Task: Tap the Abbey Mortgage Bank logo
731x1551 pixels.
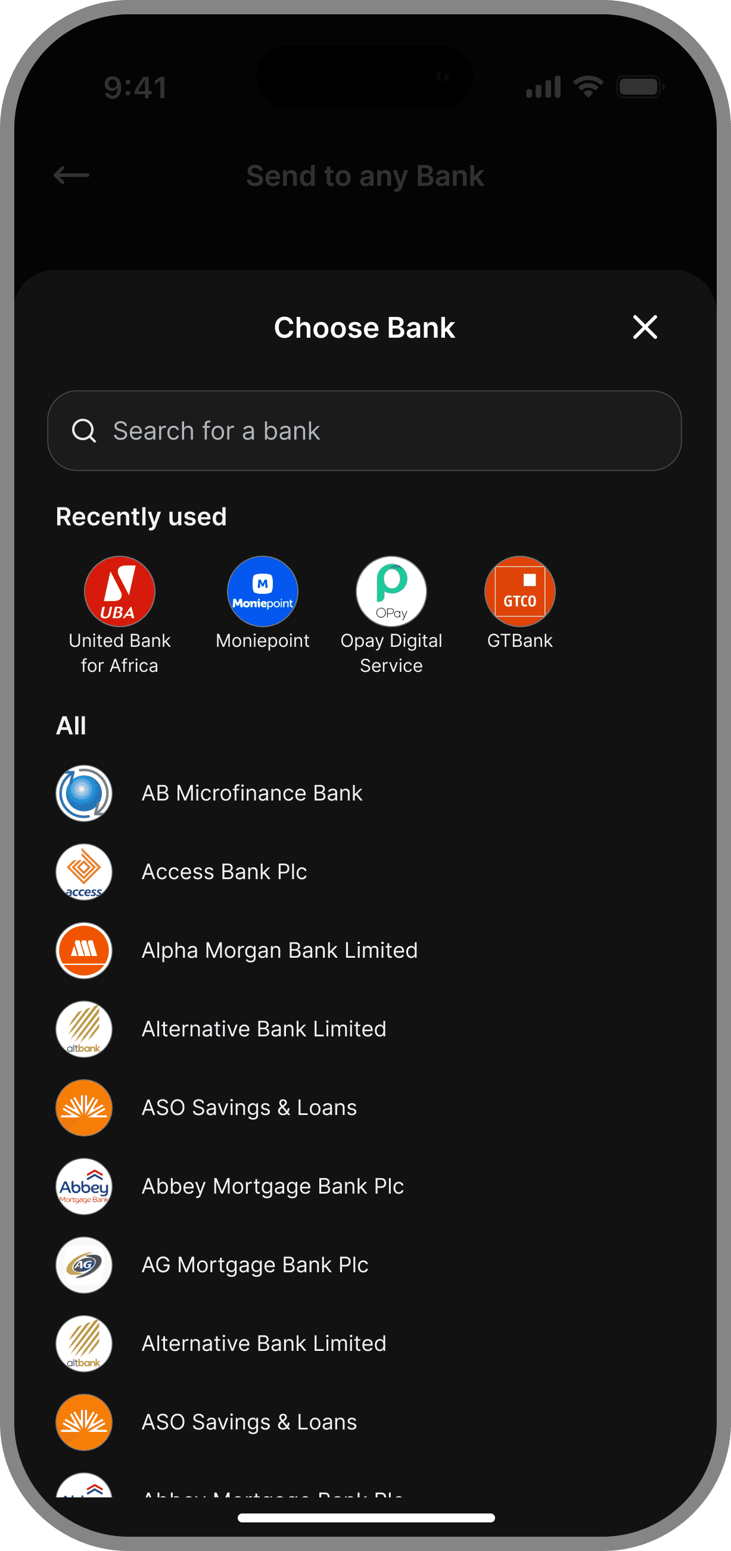Action: pos(83,1186)
